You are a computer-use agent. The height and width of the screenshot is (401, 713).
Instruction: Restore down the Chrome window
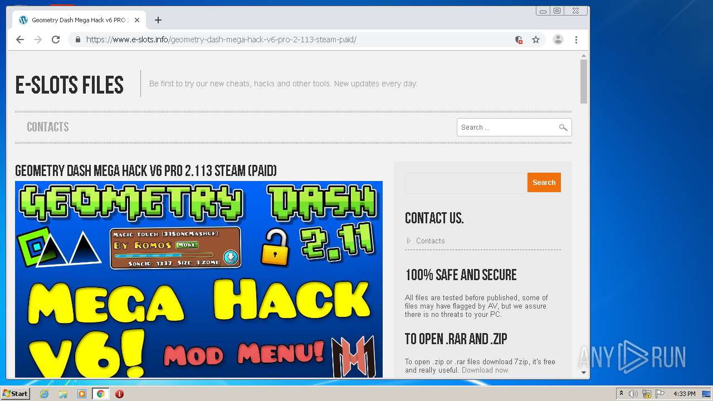556,11
